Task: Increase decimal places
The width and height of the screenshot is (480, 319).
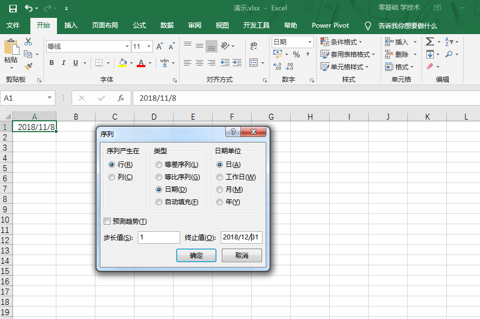Action: [x=277, y=66]
